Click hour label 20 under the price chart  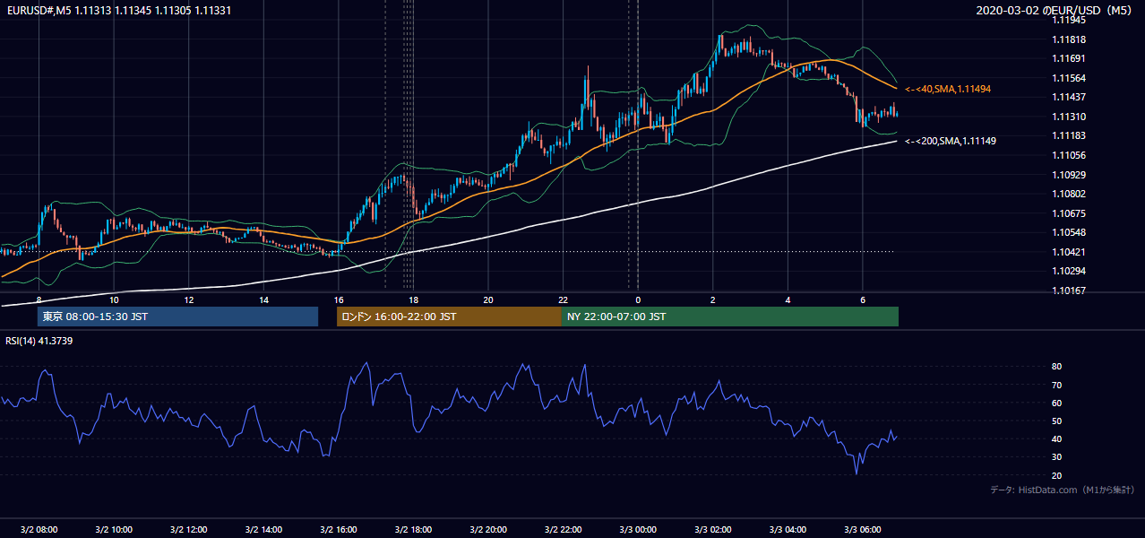488,299
